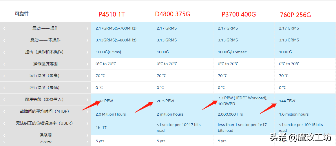Click the cell reading 3.13GRMS(5-800MHz)
336x146 pixels.
[116, 40]
